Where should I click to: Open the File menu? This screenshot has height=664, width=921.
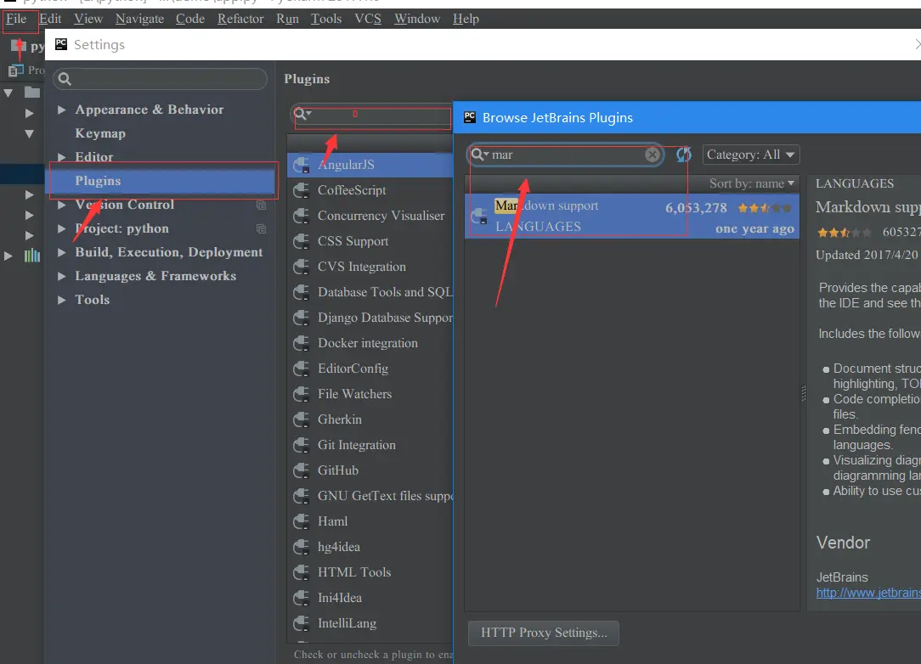(16, 19)
